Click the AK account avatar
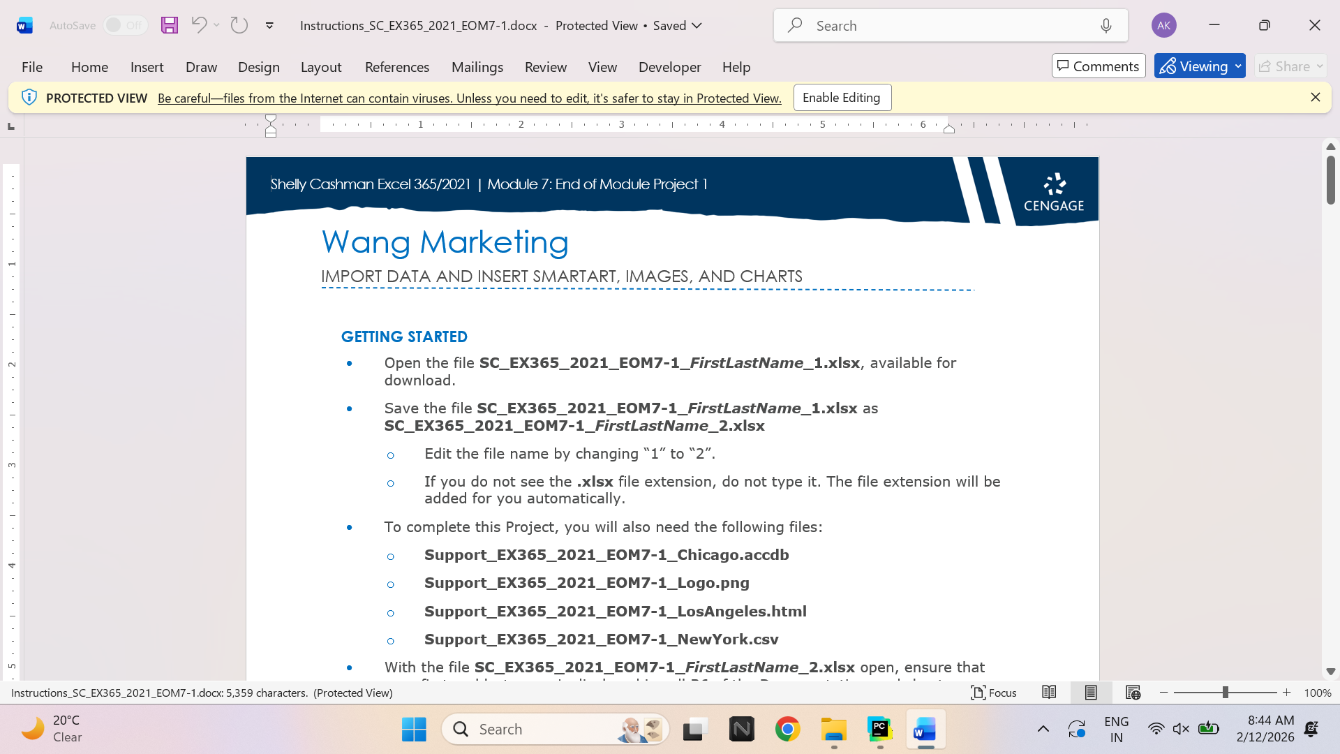This screenshot has width=1340, height=754. click(1163, 25)
